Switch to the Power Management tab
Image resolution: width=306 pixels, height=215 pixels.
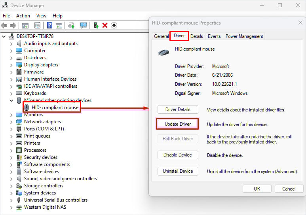click(x=244, y=36)
